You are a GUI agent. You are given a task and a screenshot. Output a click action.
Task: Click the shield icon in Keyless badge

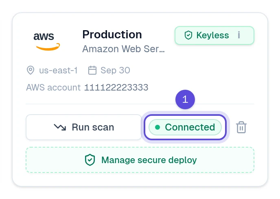coord(188,35)
